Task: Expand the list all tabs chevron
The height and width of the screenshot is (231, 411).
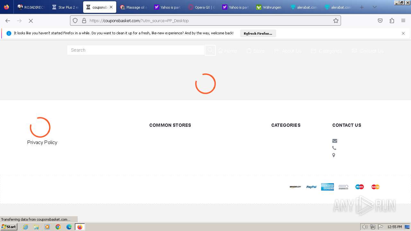Action: click(x=374, y=7)
